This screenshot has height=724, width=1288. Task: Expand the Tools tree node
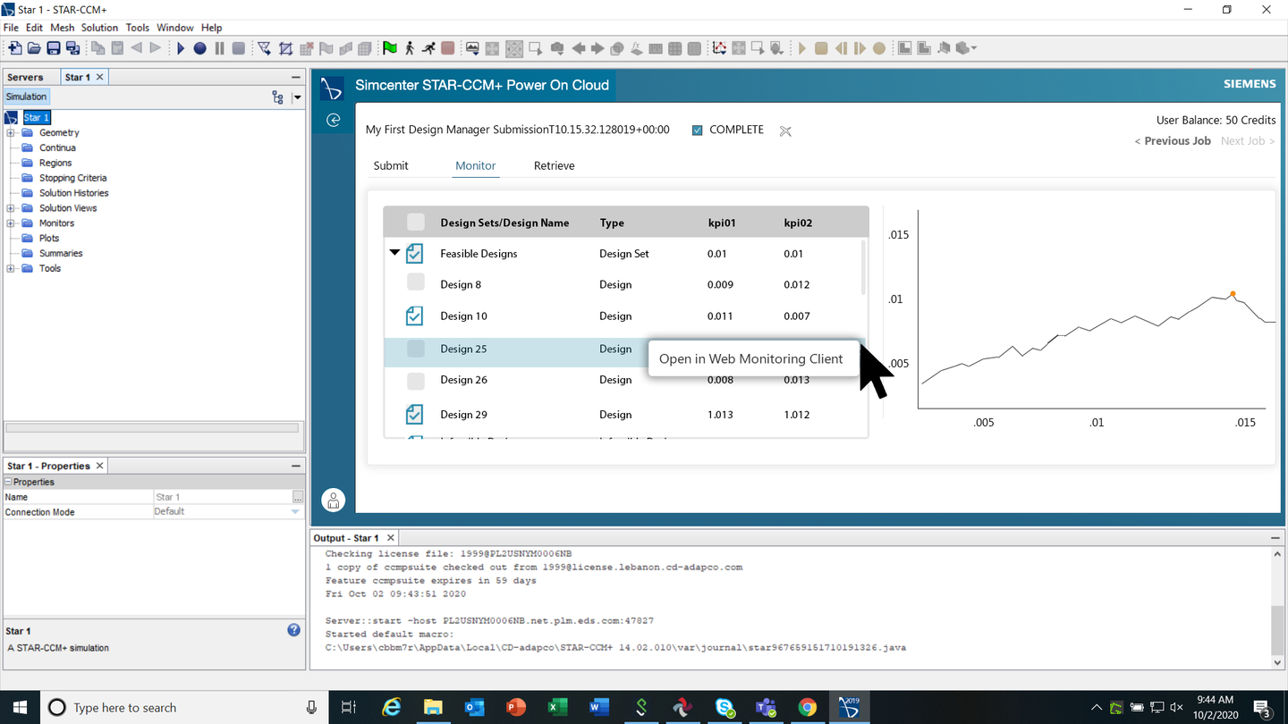pyautogui.click(x=11, y=268)
